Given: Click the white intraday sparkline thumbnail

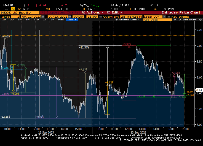Looking at the screenshot, I should [84, 6].
